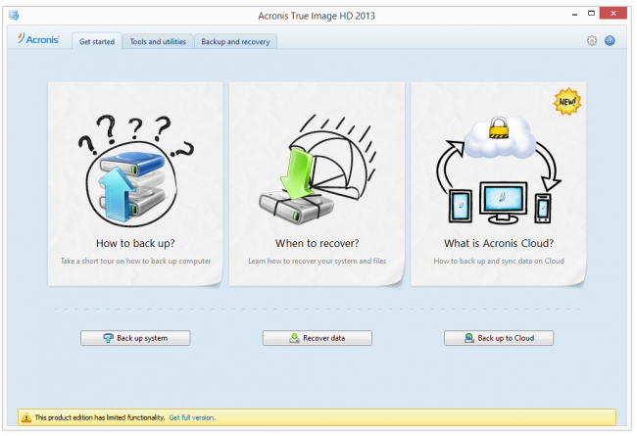Open the blue help question mark icon
The height and width of the screenshot is (436, 637).
pyautogui.click(x=610, y=41)
